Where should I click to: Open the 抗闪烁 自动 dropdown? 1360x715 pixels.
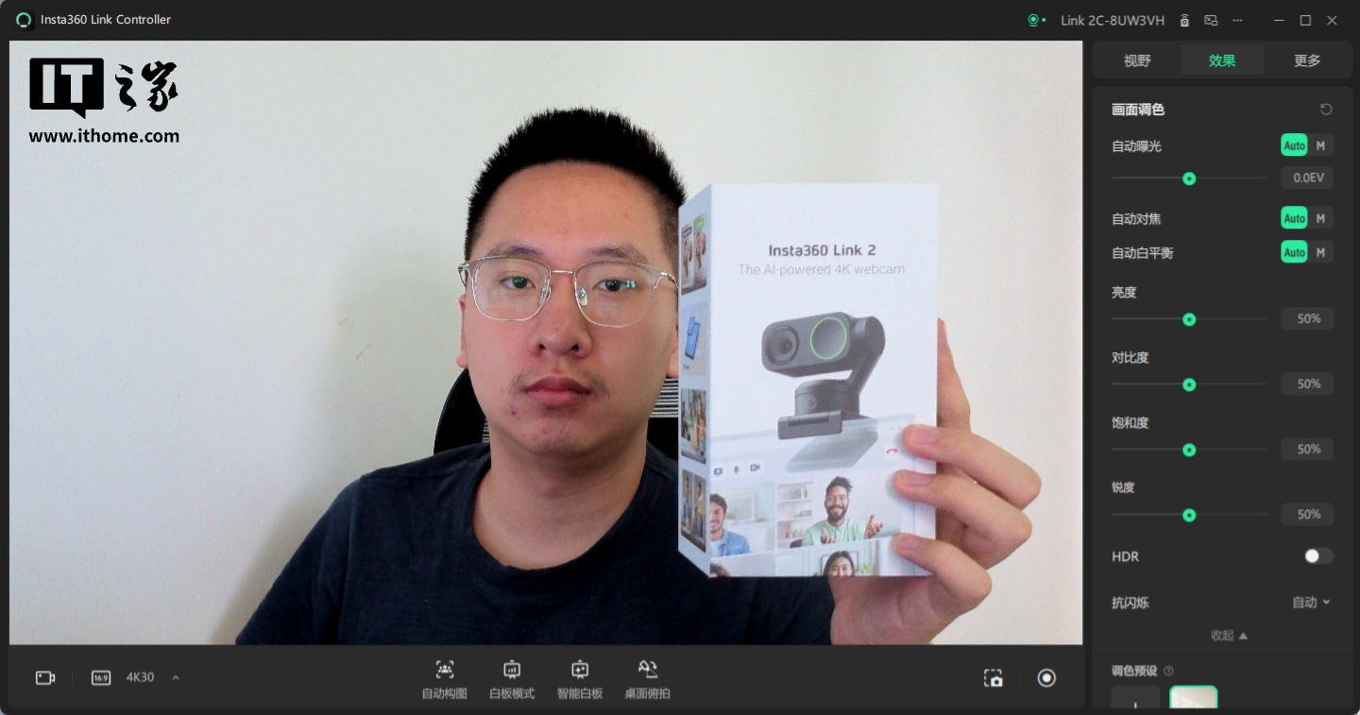point(1311,603)
